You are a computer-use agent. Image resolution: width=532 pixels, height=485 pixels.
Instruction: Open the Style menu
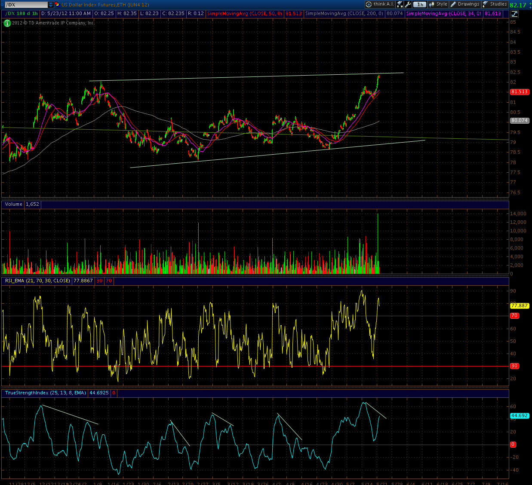click(438, 4)
